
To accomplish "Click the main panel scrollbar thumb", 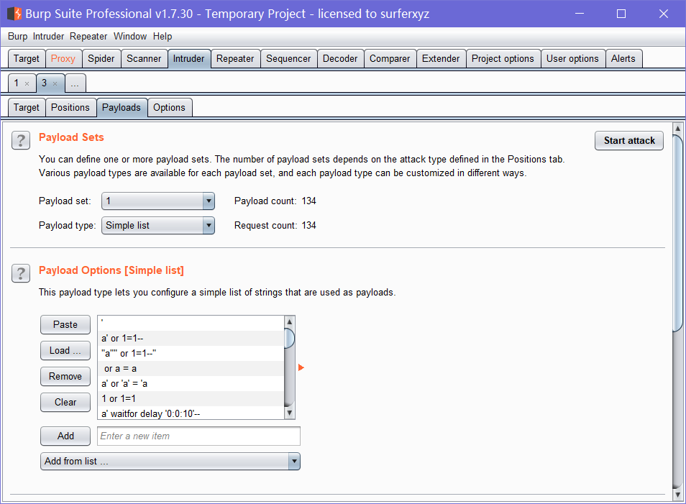I will 677,233.
